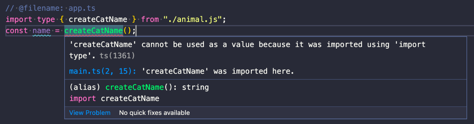This screenshot has height=124, width=474.
Task: Click the 'No quick fixes available' text
Action: point(154,113)
